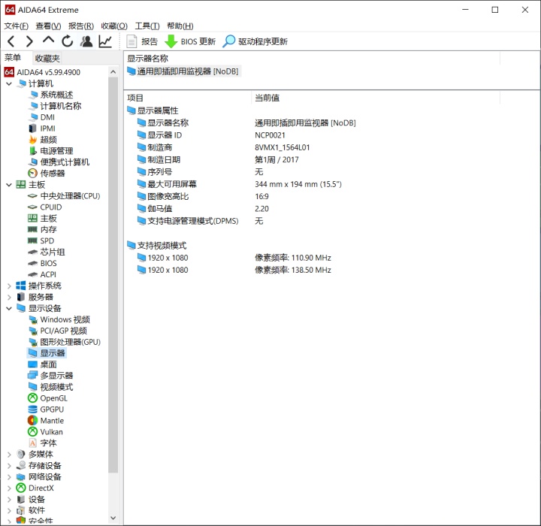Collapse the 显示设备 tree node

click(9, 308)
